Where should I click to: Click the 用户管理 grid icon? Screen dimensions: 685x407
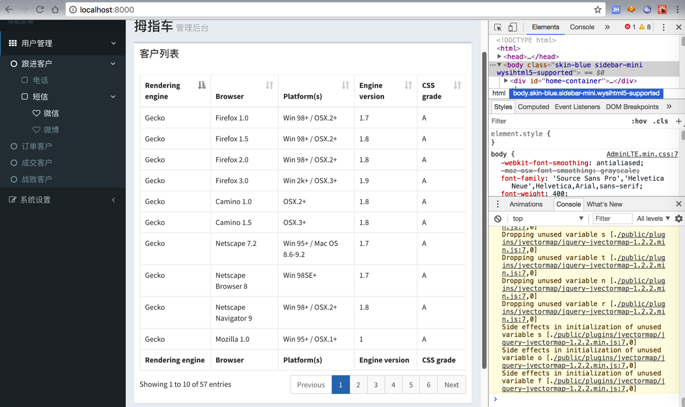tap(13, 43)
